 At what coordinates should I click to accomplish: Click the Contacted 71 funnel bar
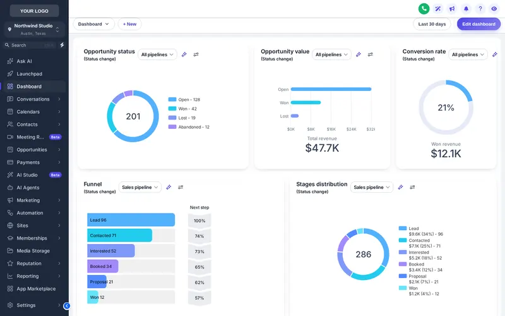(x=119, y=235)
